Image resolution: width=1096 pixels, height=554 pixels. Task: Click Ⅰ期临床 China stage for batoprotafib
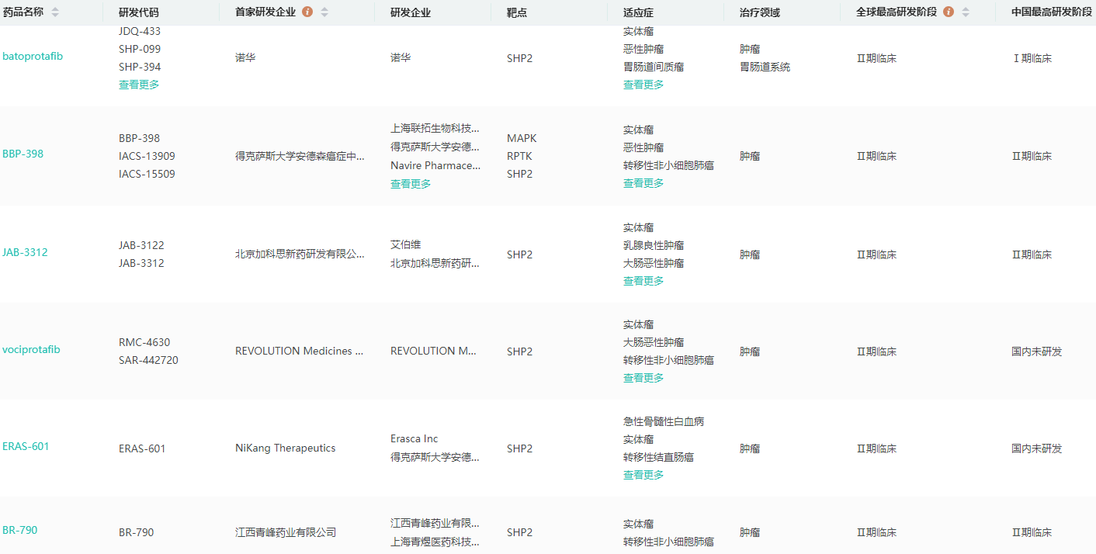[1032, 58]
